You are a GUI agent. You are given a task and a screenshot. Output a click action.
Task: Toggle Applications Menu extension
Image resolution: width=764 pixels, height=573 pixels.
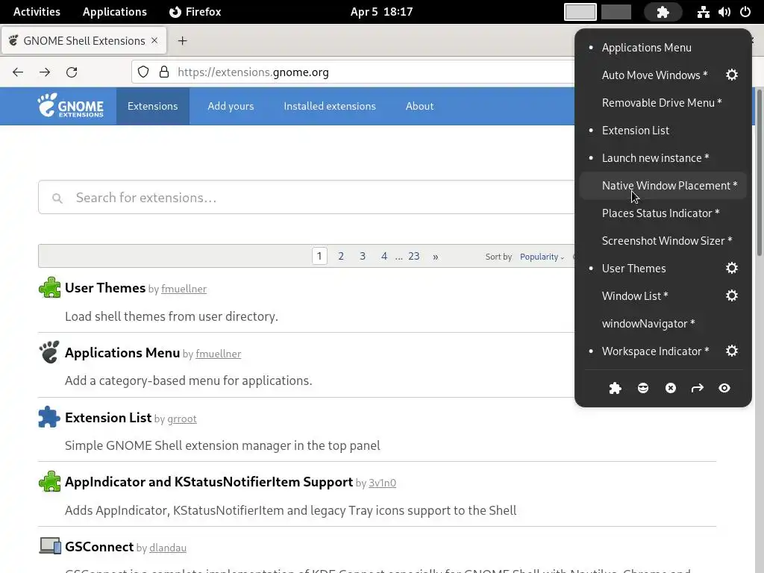click(x=663, y=48)
